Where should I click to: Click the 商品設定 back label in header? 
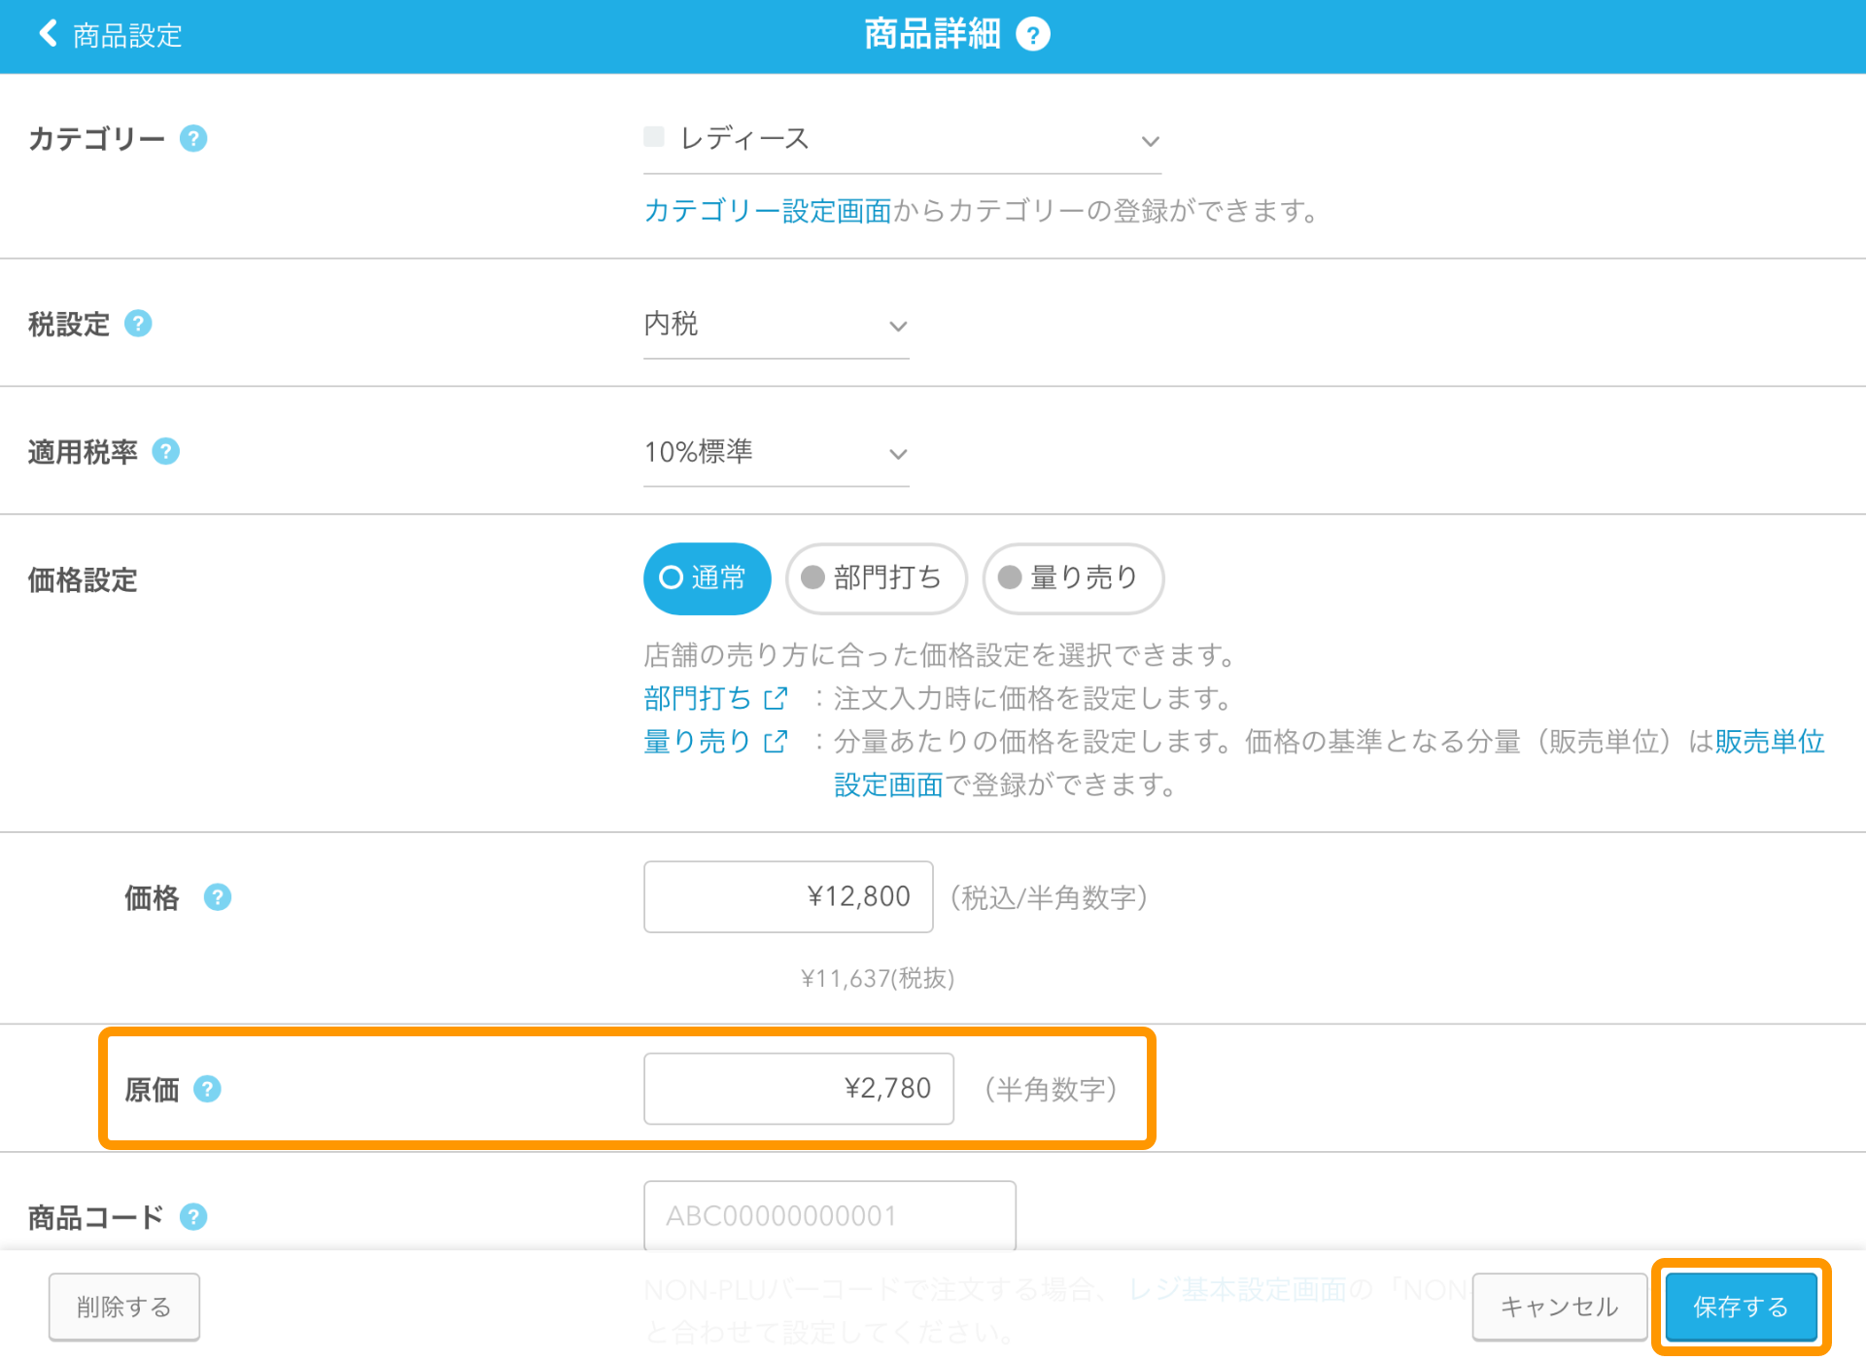coord(127,35)
